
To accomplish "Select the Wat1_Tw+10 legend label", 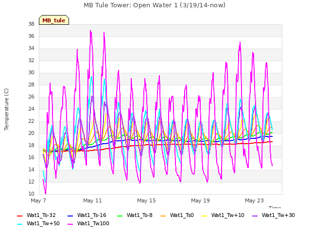I will pyautogui.click(x=228, y=216).
